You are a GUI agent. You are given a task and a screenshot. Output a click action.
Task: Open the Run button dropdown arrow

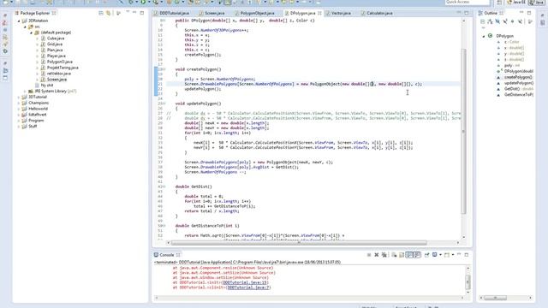[149, 2]
